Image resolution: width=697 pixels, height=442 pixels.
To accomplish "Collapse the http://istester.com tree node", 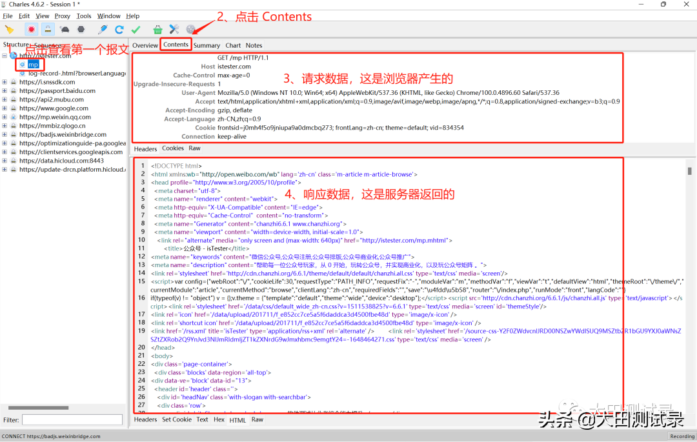I will point(5,55).
